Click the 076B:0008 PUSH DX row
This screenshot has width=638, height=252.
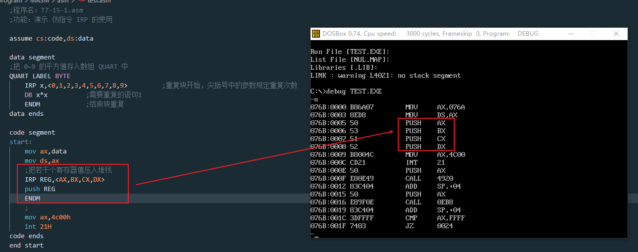[378, 147]
